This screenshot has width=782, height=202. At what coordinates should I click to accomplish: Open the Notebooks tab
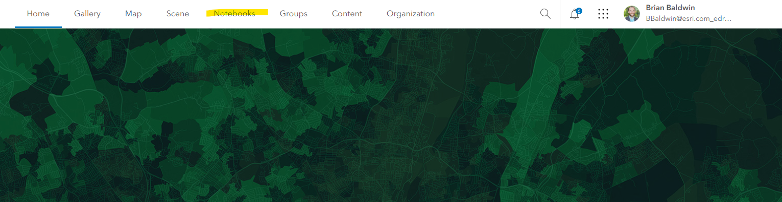click(234, 14)
